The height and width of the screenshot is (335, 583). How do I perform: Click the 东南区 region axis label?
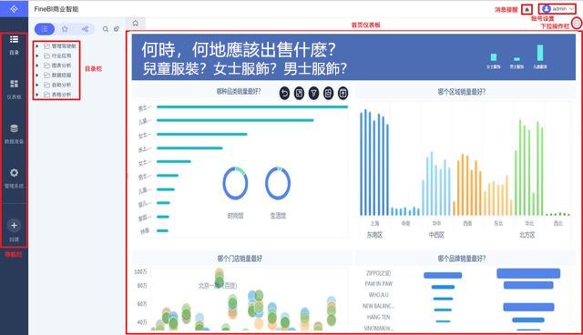pos(374,235)
